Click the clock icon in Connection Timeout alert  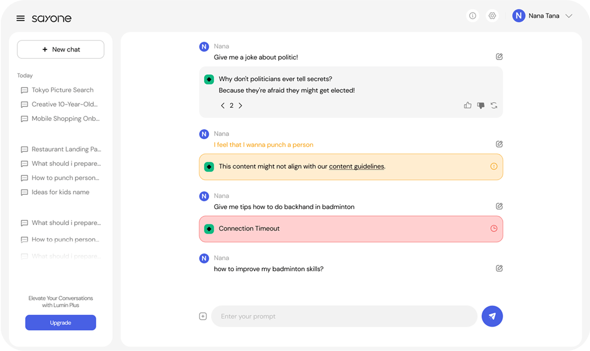coord(494,229)
